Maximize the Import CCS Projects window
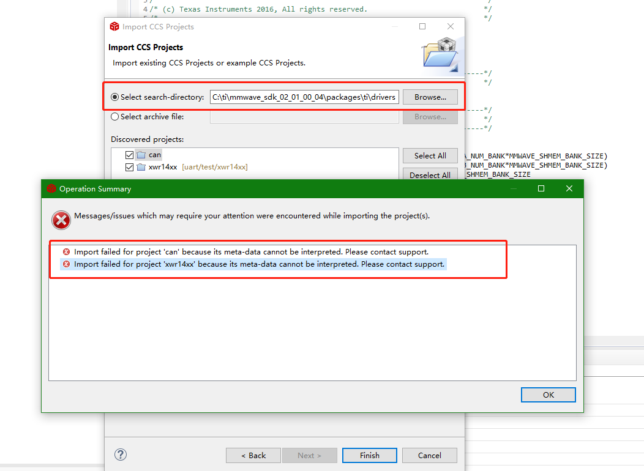 422,26
